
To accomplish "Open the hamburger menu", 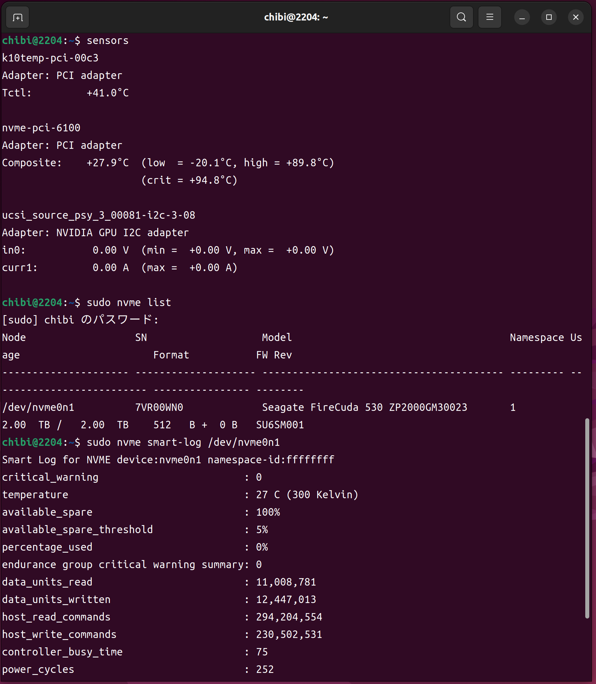I will coord(489,17).
